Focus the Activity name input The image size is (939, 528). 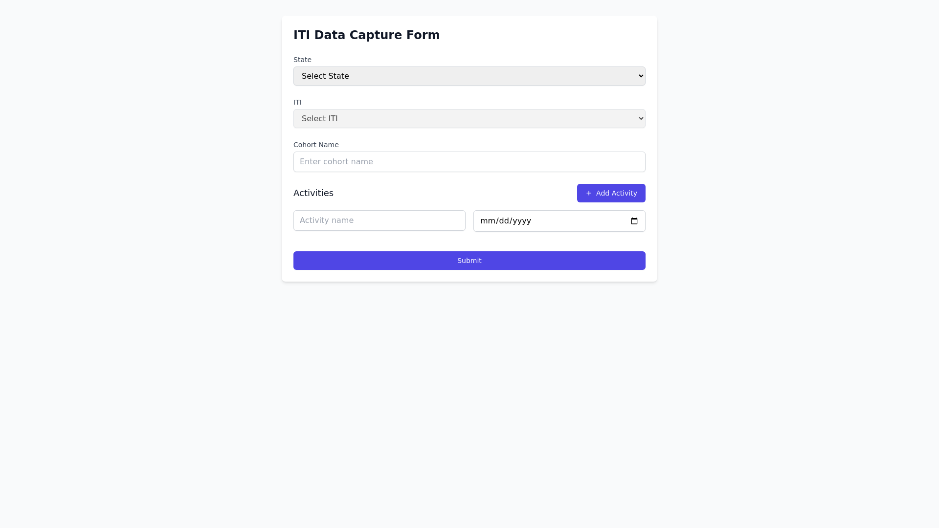(379, 220)
